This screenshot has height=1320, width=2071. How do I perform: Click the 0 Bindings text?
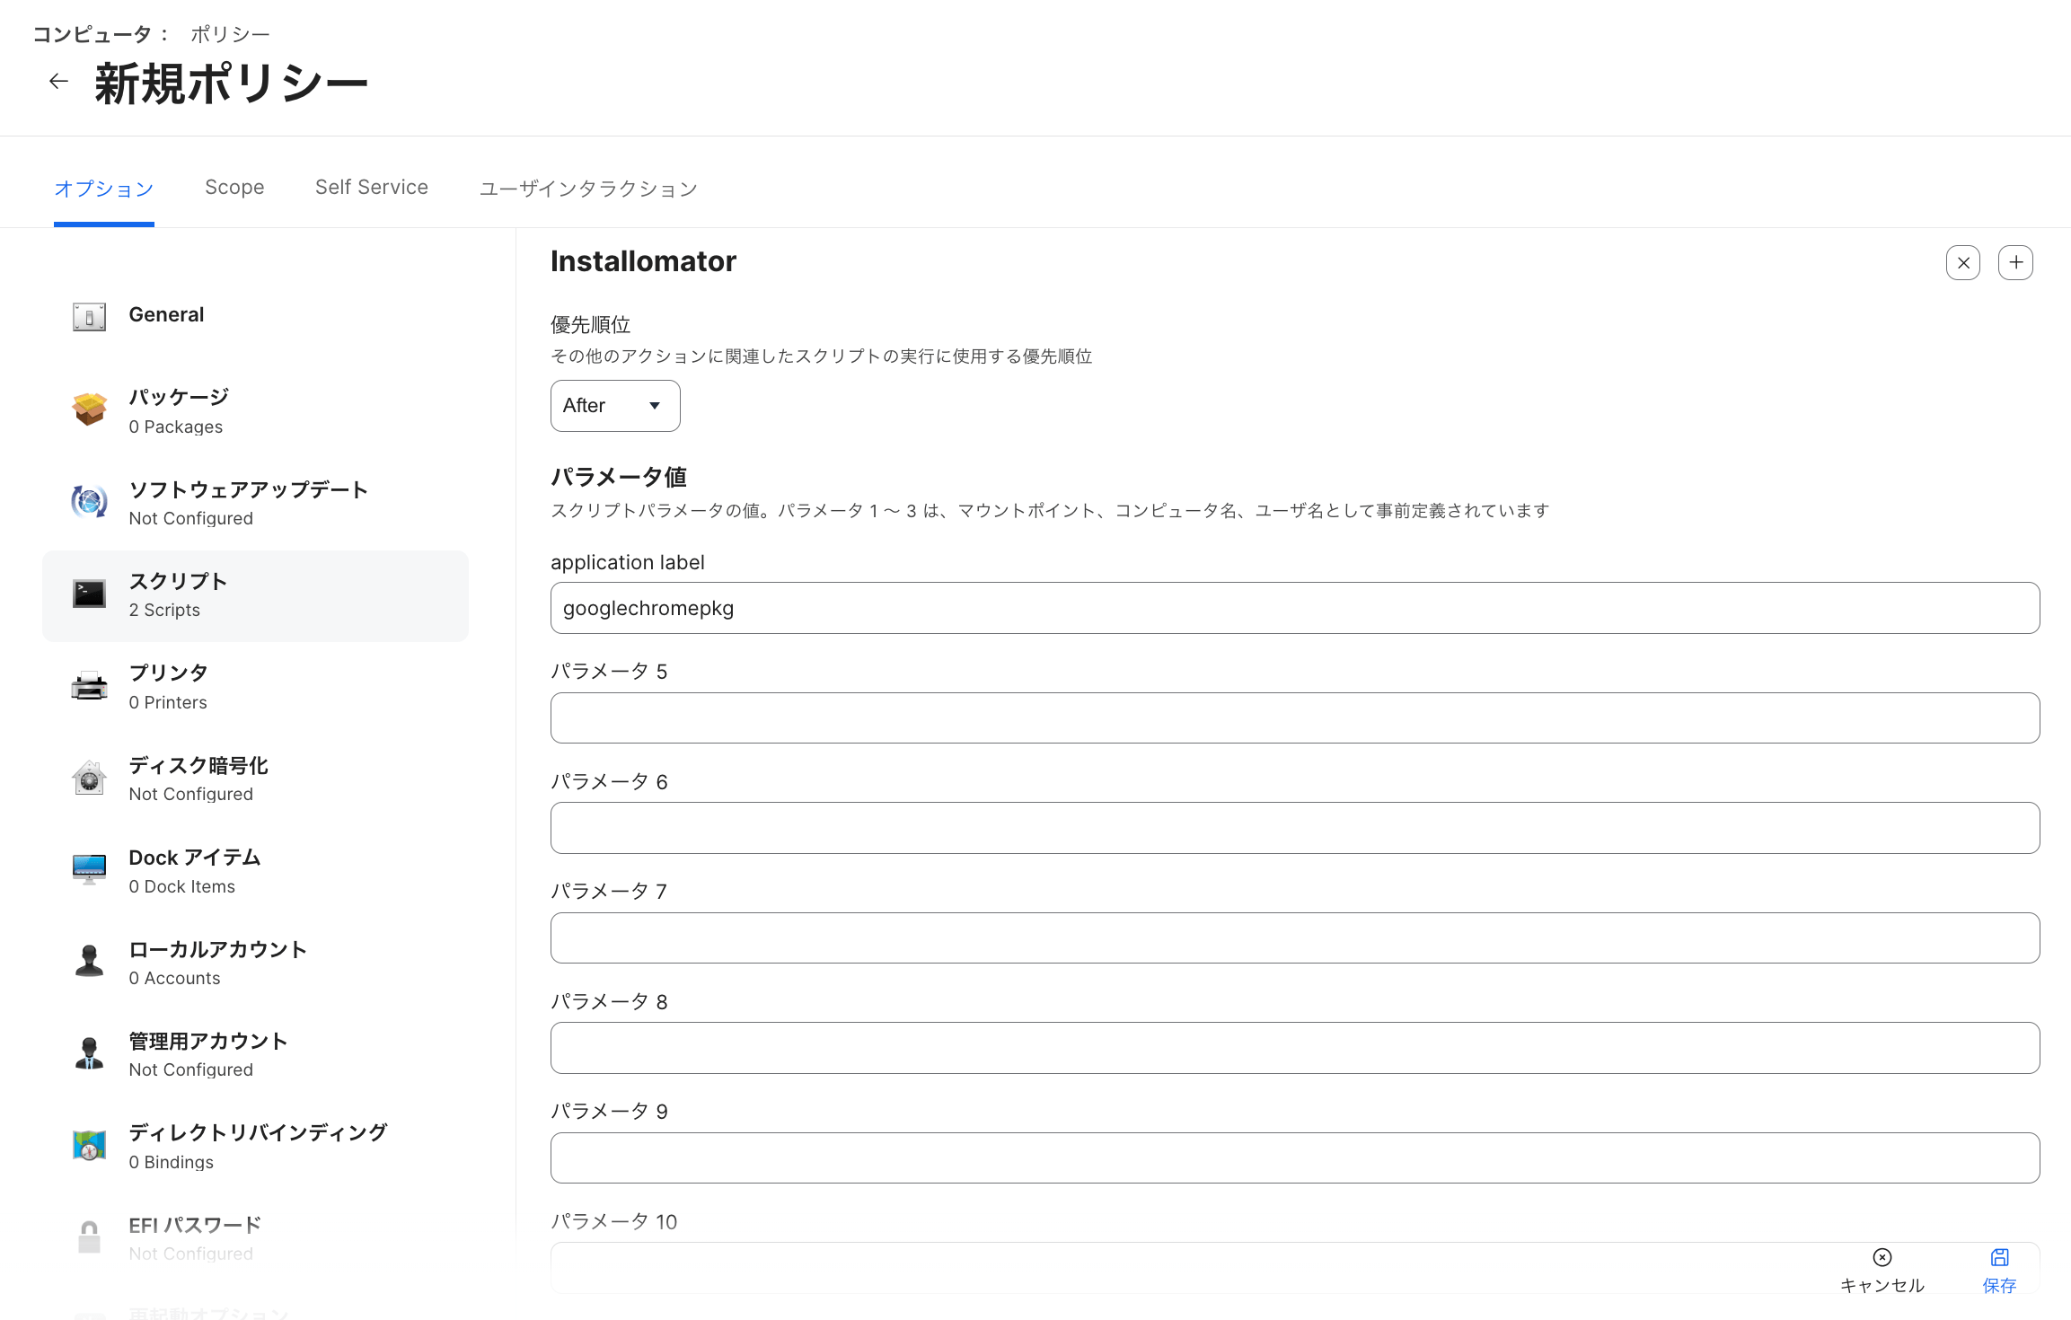pos(172,1163)
